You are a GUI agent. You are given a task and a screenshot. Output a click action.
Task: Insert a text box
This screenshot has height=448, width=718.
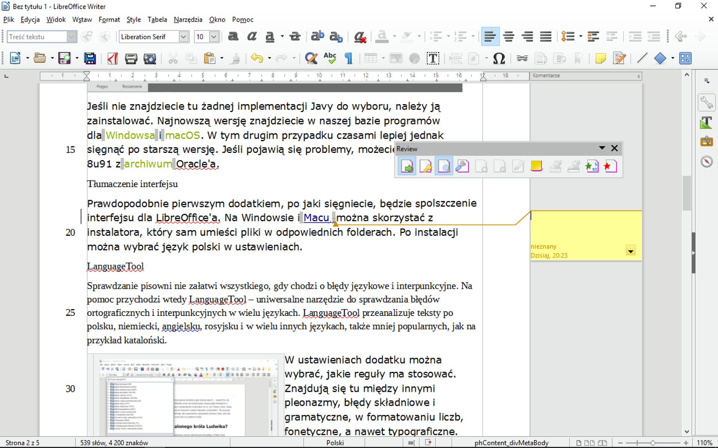[x=433, y=58]
